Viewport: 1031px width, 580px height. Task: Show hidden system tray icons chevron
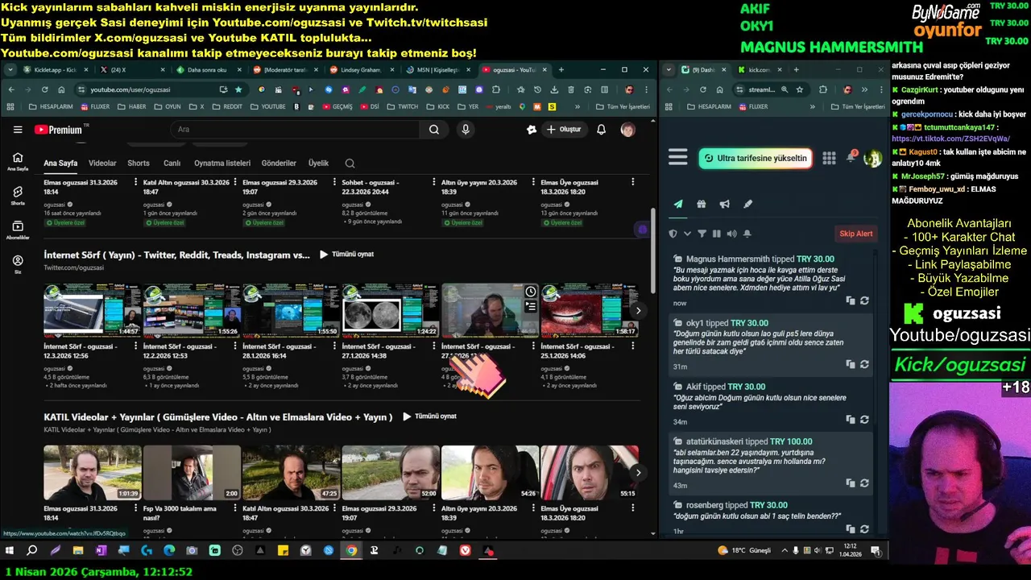coord(784,550)
